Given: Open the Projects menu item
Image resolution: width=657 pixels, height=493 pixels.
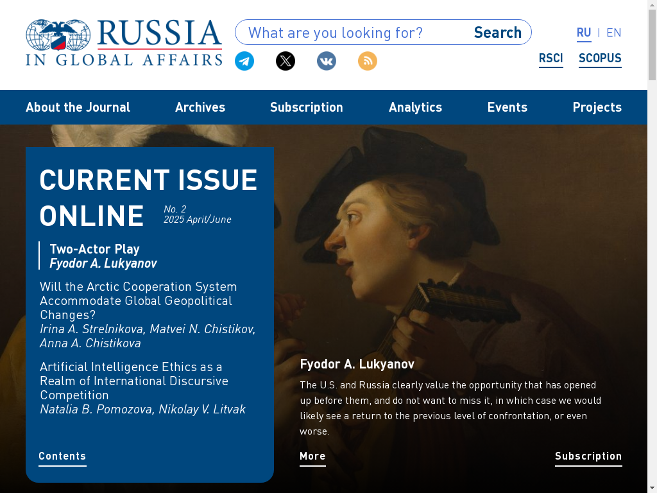Looking at the screenshot, I should click(x=597, y=107).
